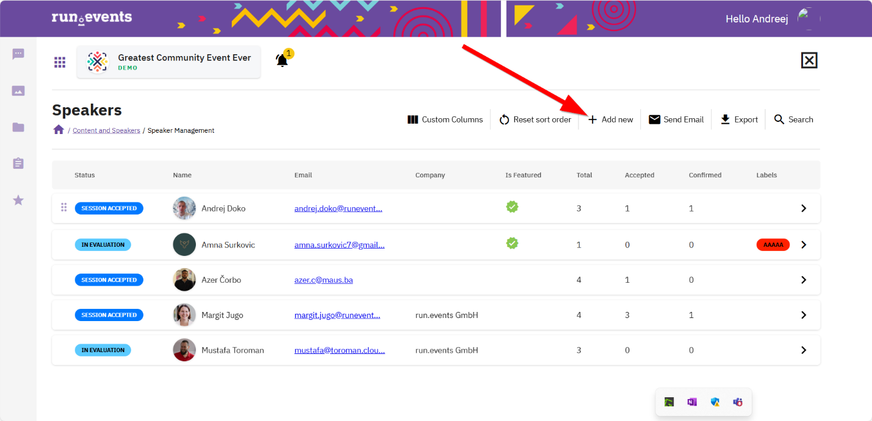Open the green terminal-style tray icon

pos(669,402)
